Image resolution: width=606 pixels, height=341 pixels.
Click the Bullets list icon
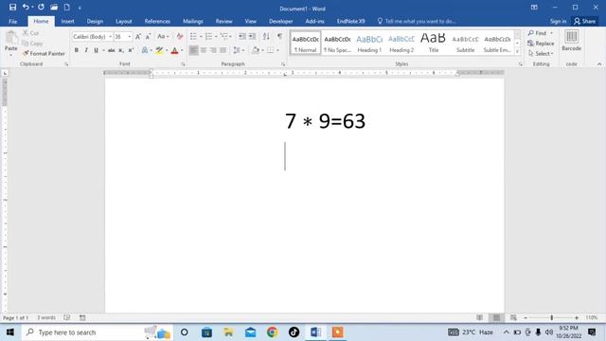[193, 36]
